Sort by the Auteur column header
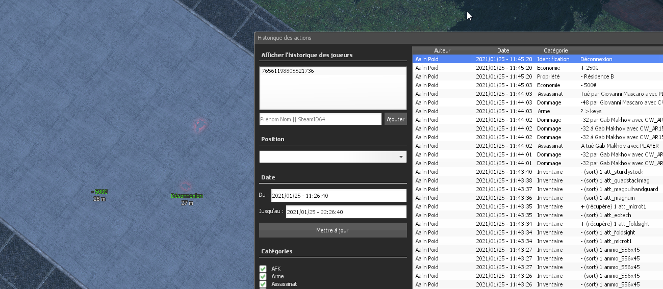Viewport: 663px width, 289px height. [442, 50]
